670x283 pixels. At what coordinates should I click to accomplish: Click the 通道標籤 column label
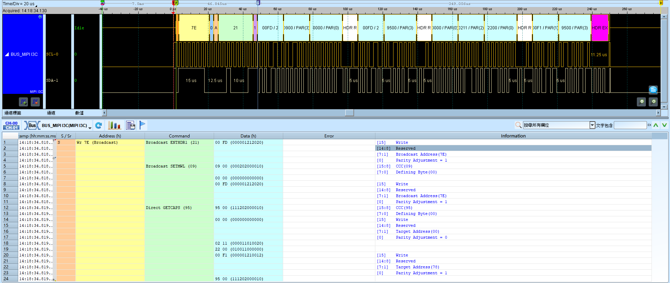tap(13, 113)
